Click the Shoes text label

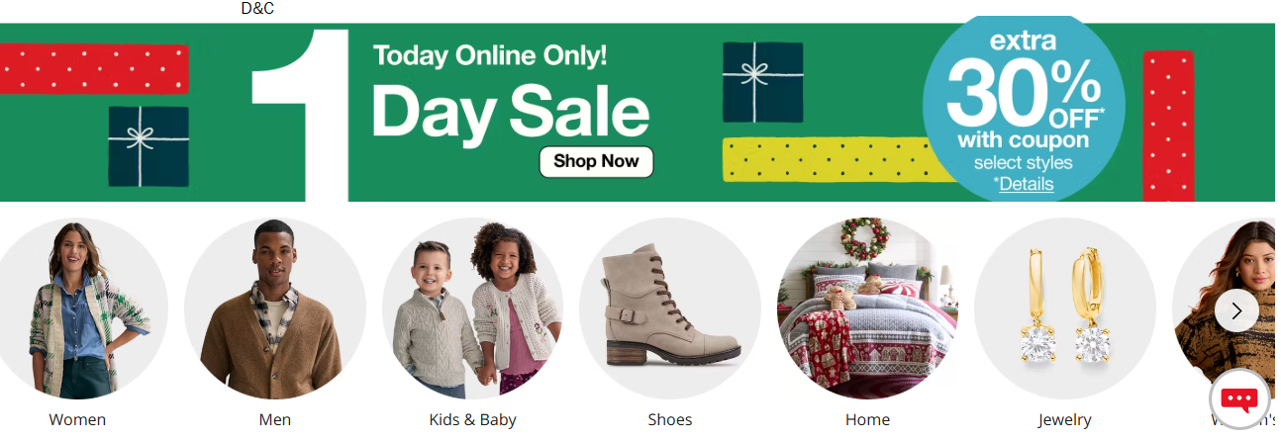pos(670,420)
